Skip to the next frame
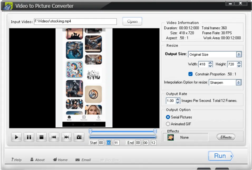 (66, 137)
